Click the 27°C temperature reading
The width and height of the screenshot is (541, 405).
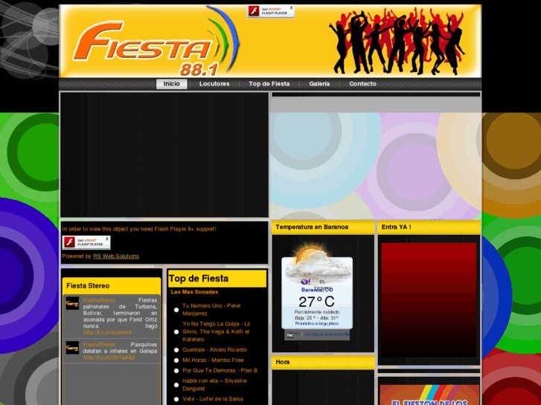316,302
